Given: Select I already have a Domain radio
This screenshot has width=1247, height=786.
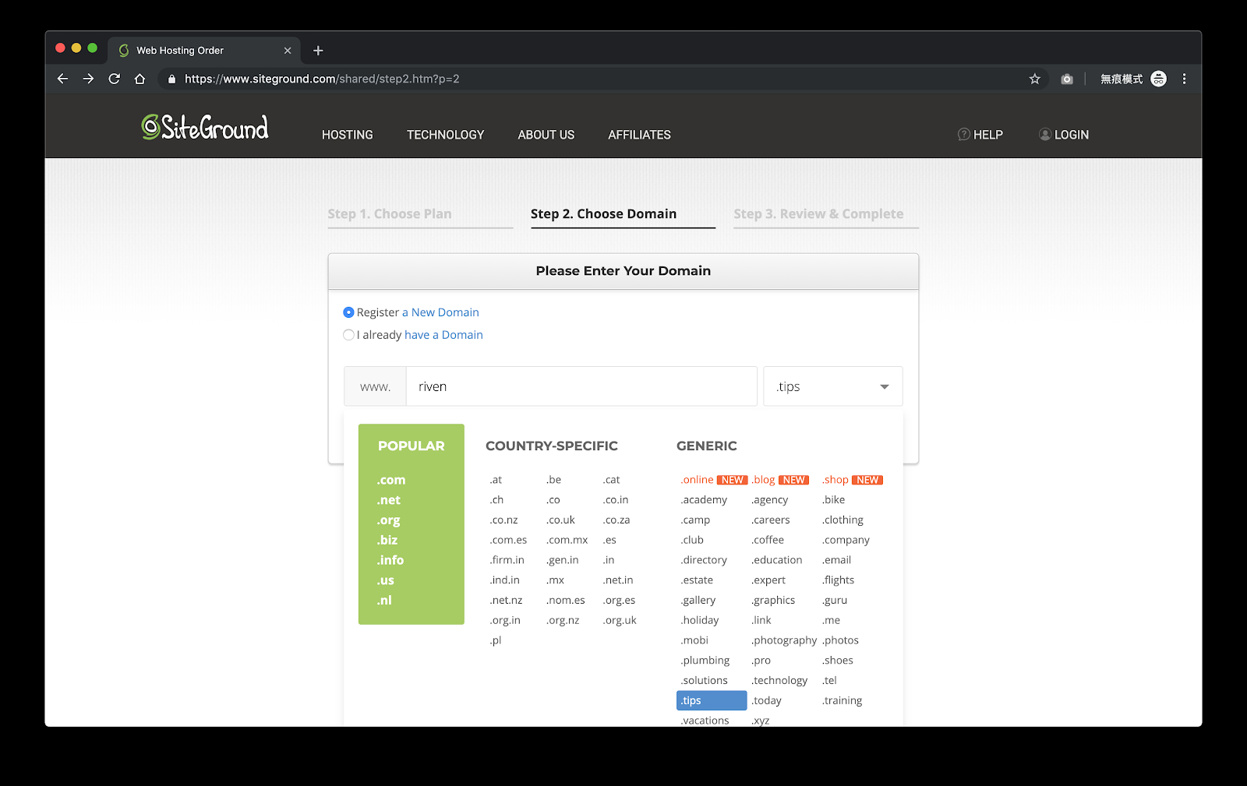Looking at the screenshot, I should pyautogui.click(x=348, y=335).
